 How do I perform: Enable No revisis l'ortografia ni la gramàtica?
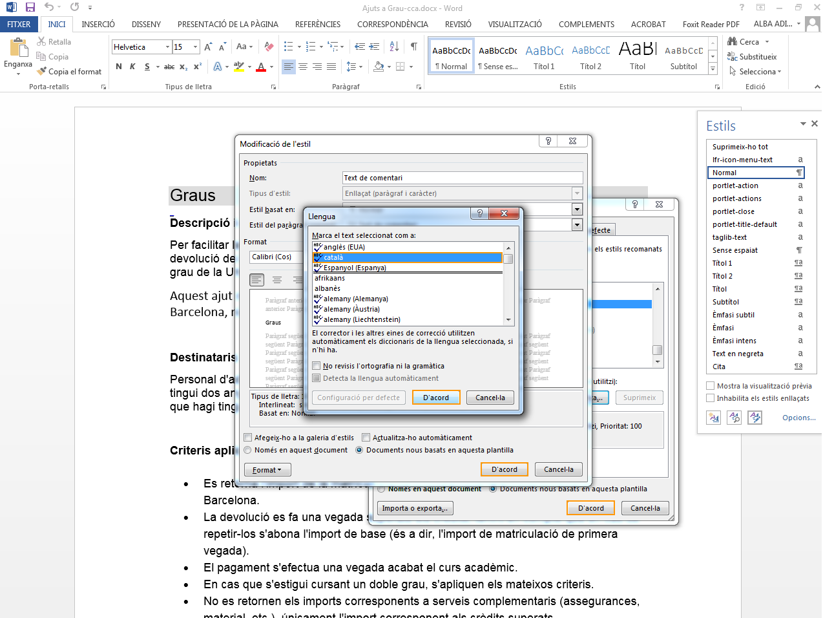pos(317,366)
